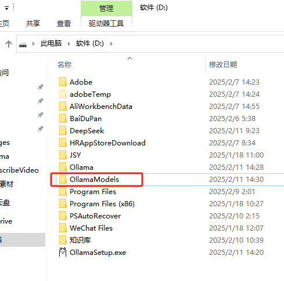Select the PSAutoRecover folder icon
The image size is (284, 281).
[63, 216]
